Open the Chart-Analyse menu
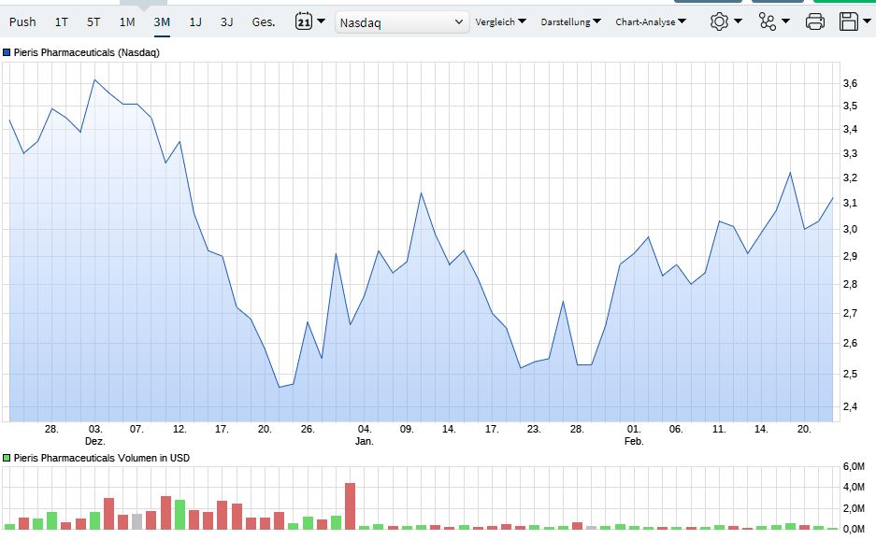 pyautogui.click(x=651, y=21)
